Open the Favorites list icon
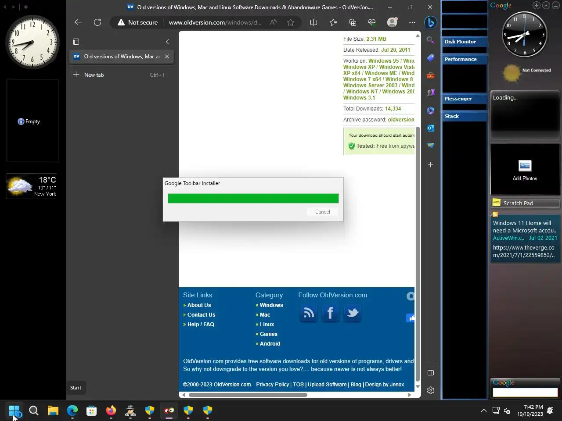Screen dimensions: 562x421 pyautogui.click(x=333, y=22)
